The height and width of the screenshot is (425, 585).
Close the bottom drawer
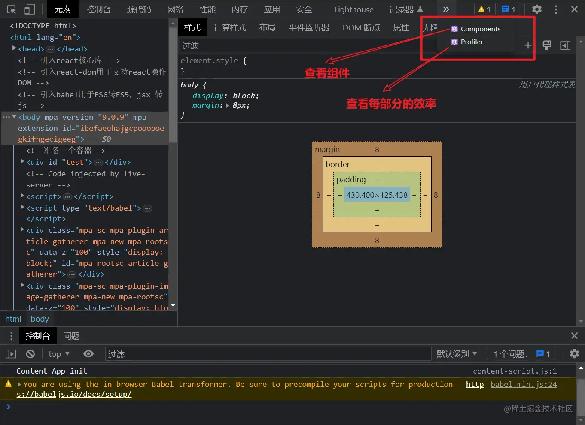click(574, 336)
